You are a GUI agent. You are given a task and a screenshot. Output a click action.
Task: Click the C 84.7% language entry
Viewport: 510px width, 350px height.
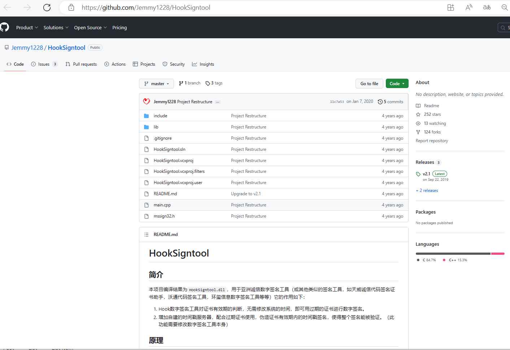pyautogui.click(x=426, y=260)
